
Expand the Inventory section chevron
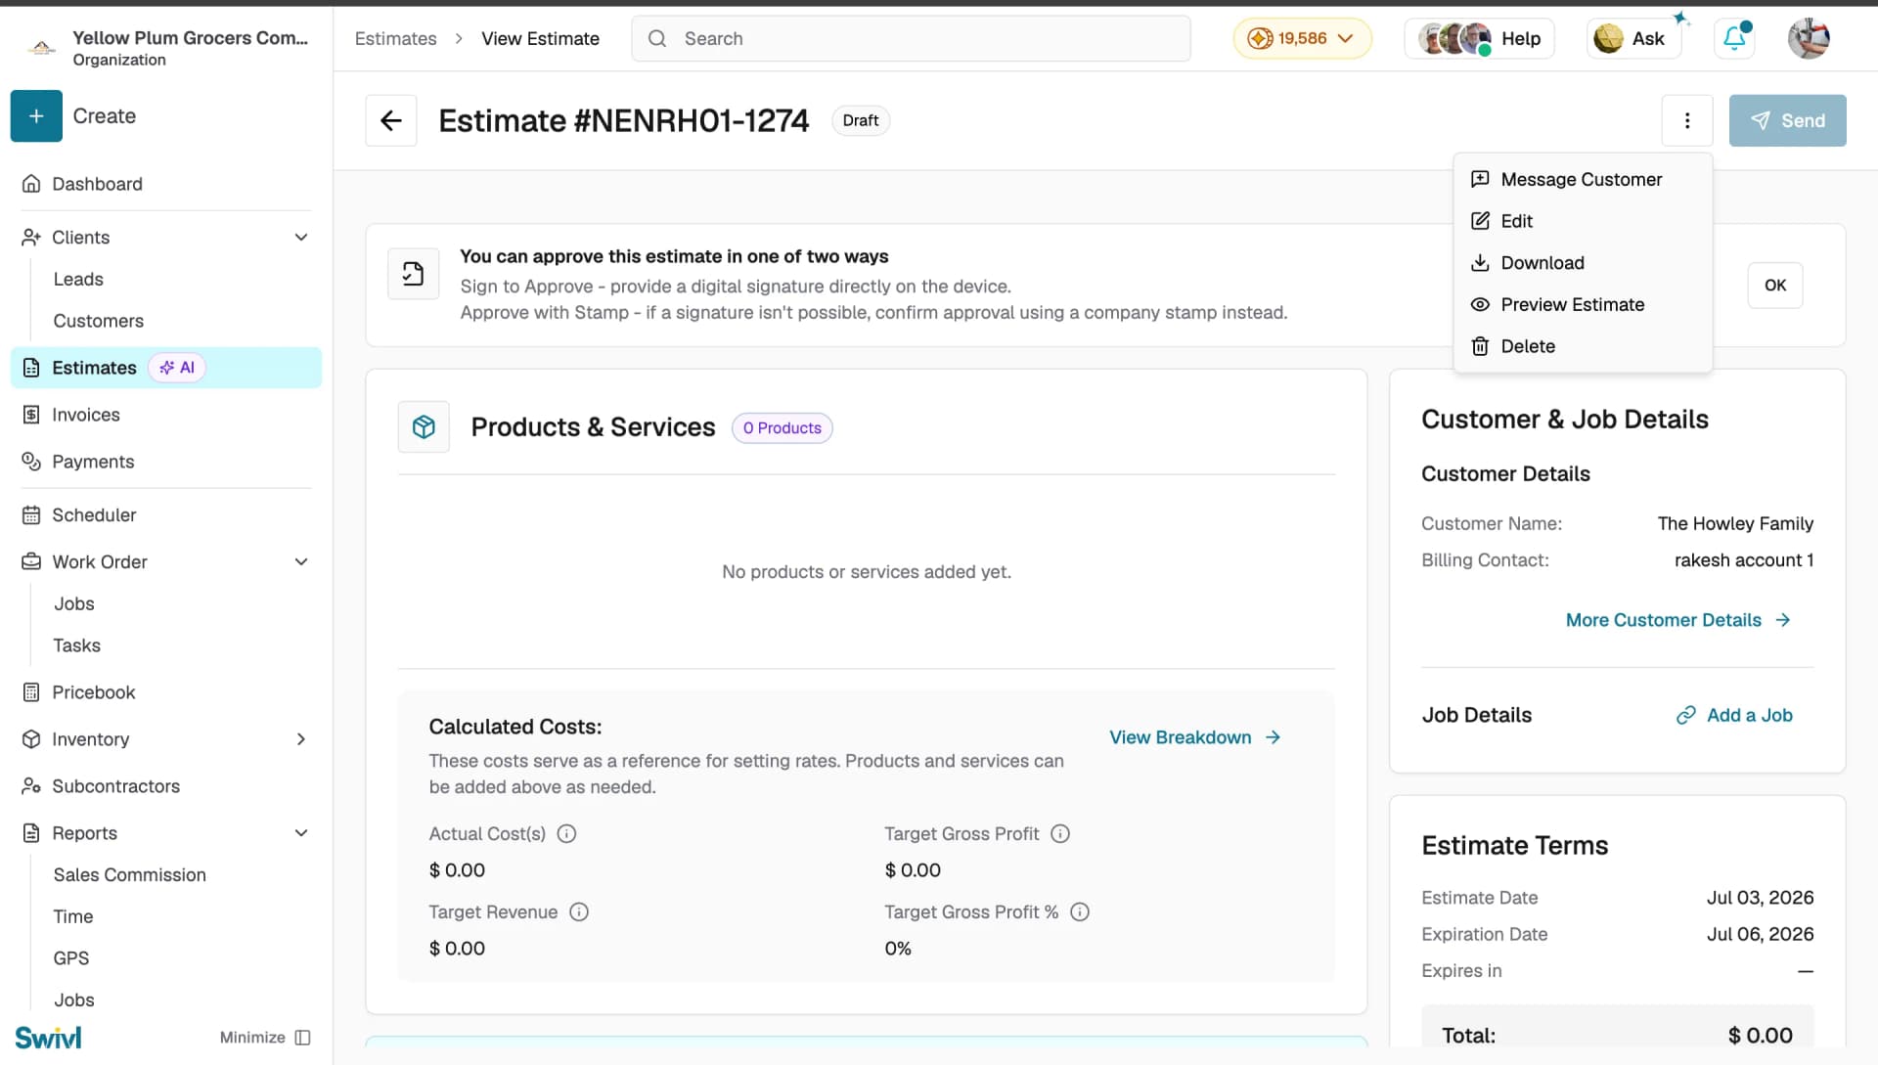301,739
